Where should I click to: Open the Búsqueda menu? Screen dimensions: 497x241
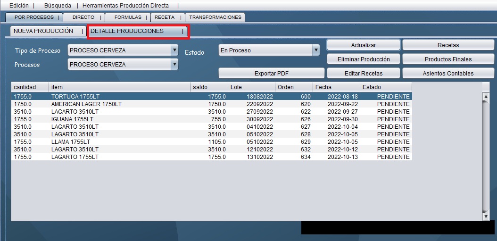(58, 6)
